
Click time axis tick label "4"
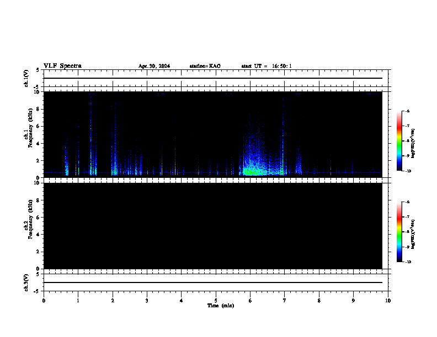tap(181, 301)
